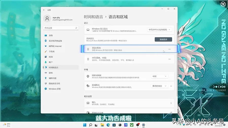Click the globe icon beside 国家或地区
This screenshot has width=228, height=128.
point(88,76)
